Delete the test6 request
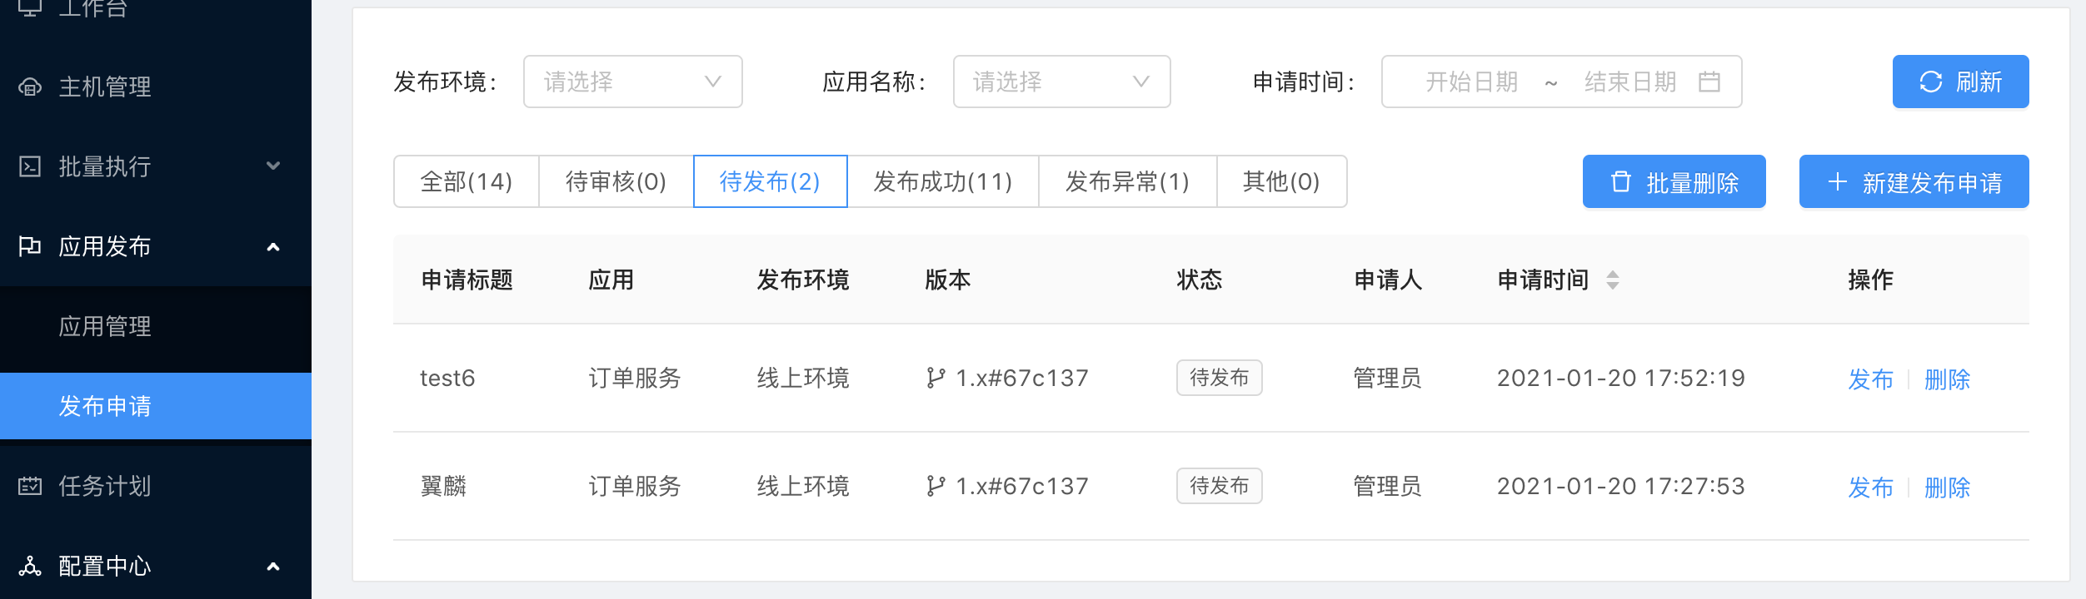The image size is (2086, 599). 1948,379
